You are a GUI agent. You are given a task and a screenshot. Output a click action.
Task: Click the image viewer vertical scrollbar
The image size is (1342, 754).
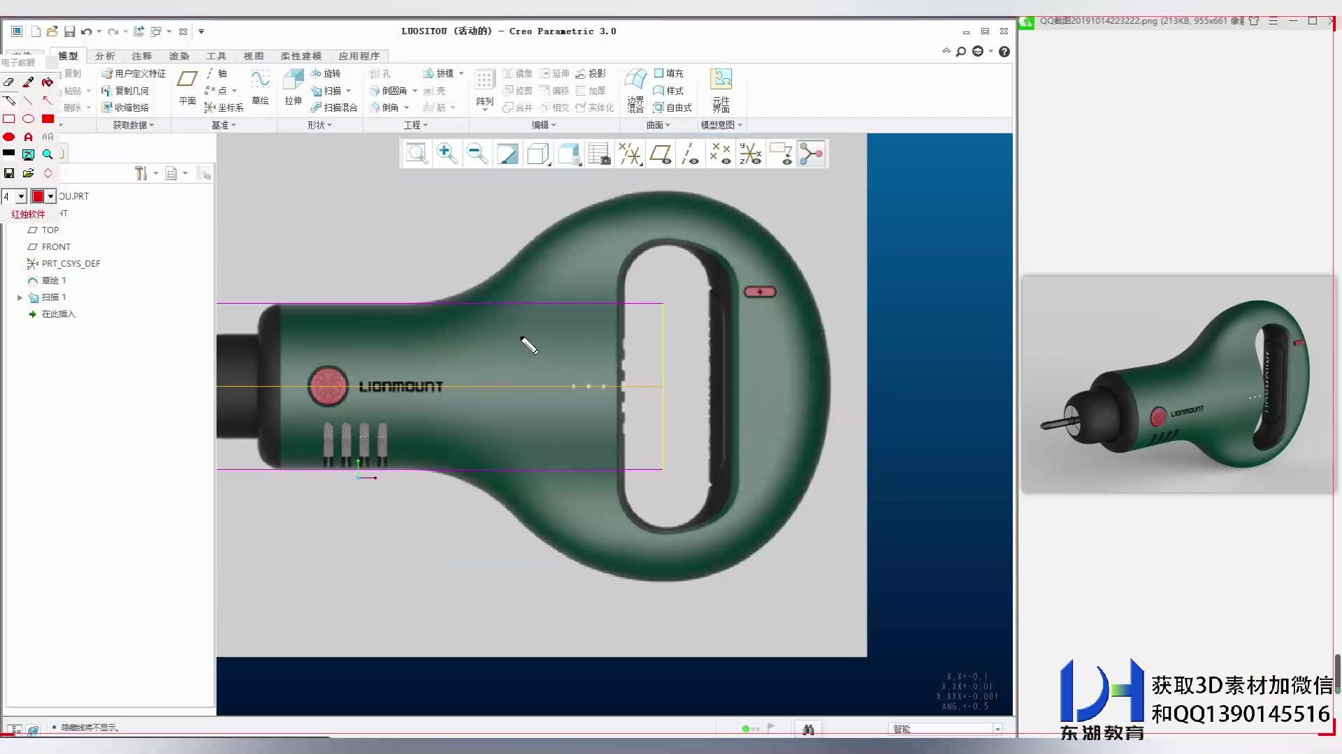tap(1338, 673)
